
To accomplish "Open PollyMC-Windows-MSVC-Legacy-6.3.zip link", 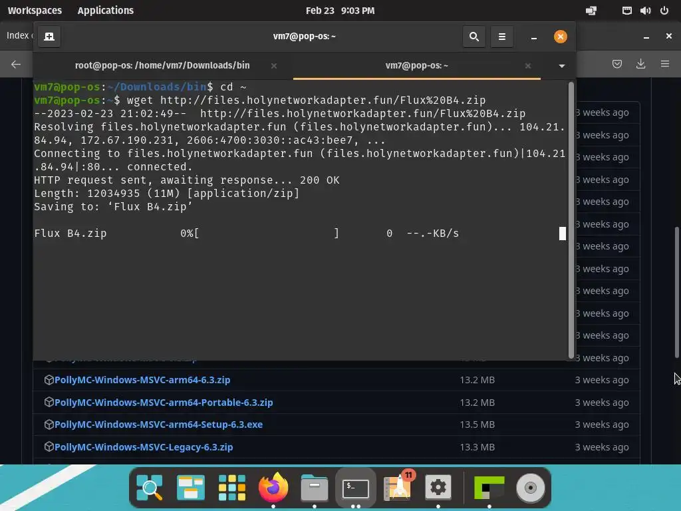I will click(x=144, y=447).
